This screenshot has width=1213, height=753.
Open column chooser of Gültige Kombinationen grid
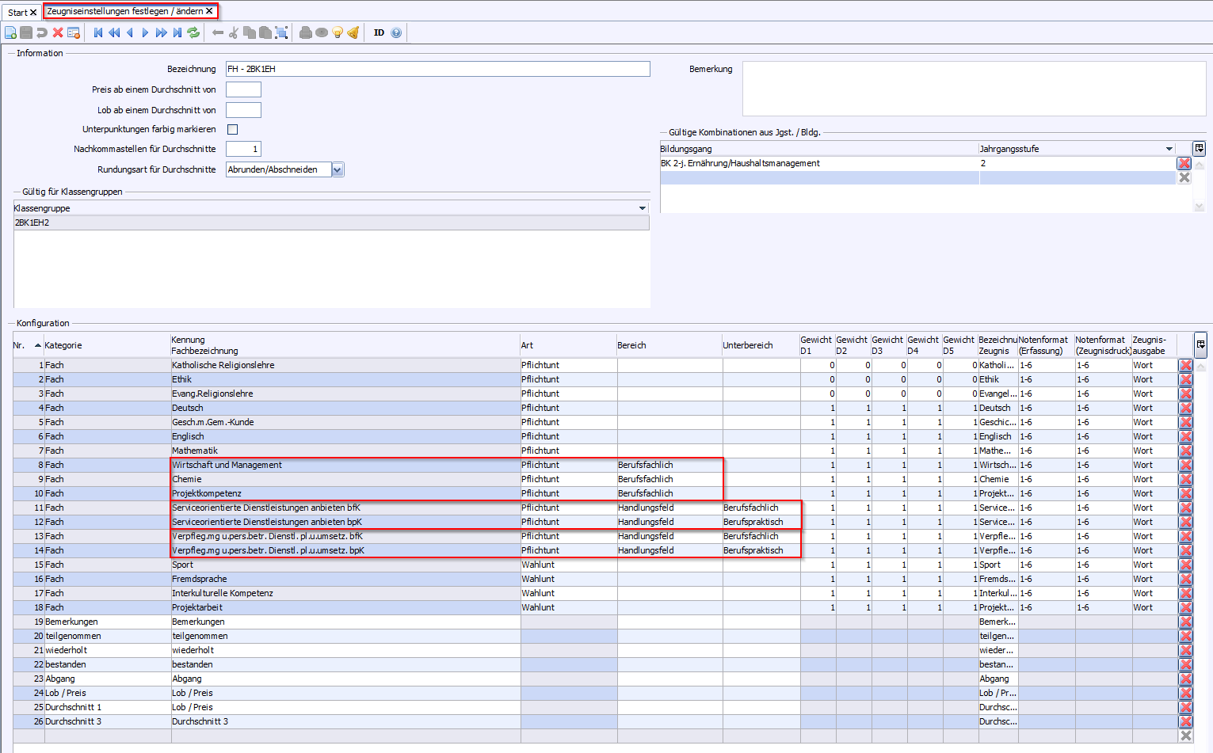click(1200, 148)
